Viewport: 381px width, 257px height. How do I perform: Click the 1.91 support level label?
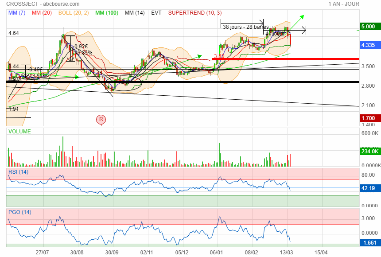click(x=14, y=109)
